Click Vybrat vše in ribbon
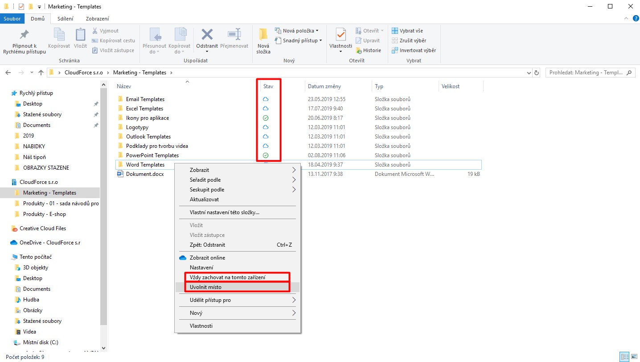This screenshot has width=640, height=362. tap(407, 31)
